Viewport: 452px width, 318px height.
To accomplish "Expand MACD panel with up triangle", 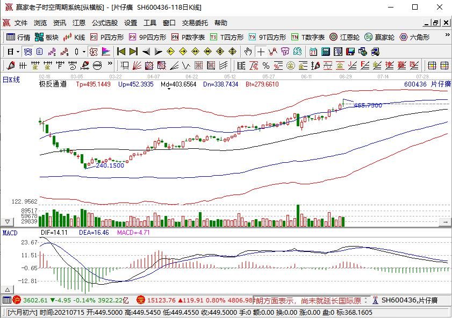I will pyautogui.click(x=8, y=290).
